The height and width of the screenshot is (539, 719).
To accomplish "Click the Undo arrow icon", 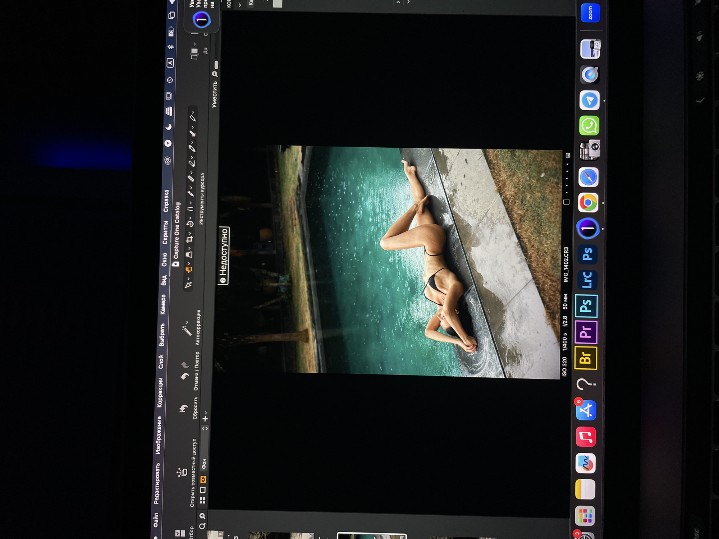I will pos(184,377).
